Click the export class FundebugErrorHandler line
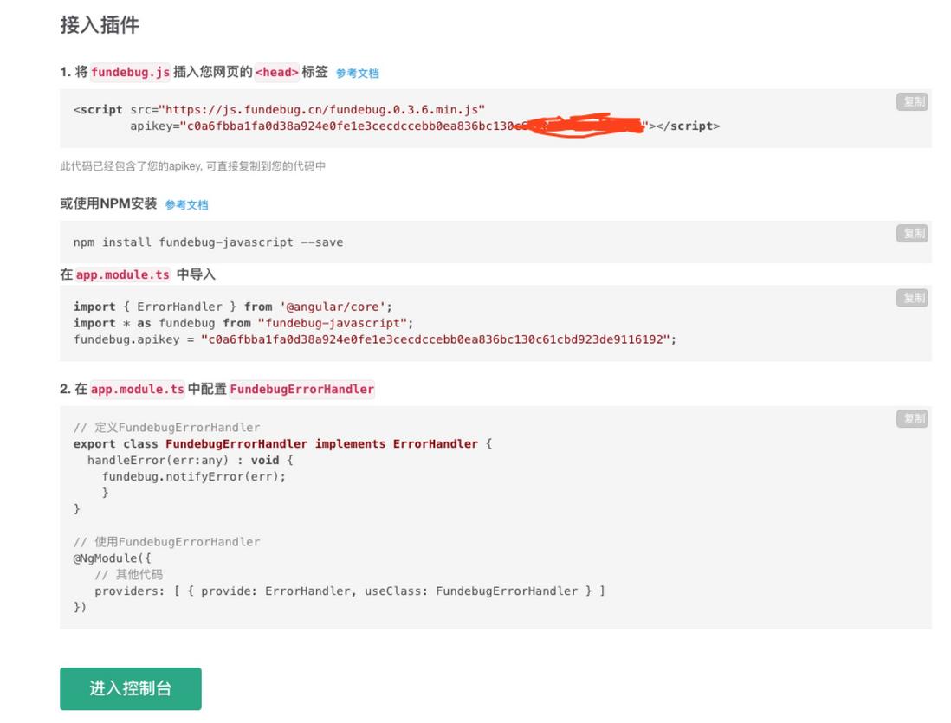The image size is (951, 723). (282, 443)
